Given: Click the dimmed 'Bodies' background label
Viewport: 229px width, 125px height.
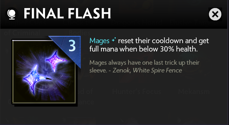Looking at the screenshot, I should coord(79,33).
